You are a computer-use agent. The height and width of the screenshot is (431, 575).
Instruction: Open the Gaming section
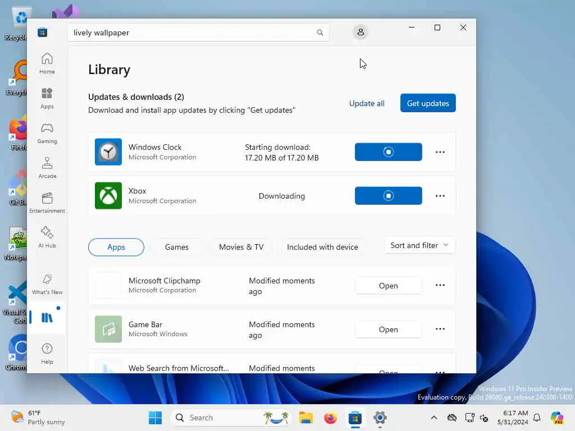point(47,133)
